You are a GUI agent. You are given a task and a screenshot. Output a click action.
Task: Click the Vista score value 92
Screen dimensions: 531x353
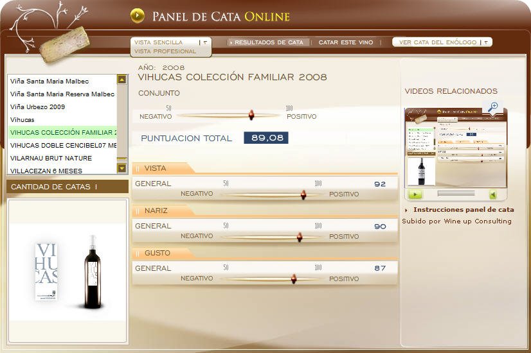pyautogui.click(x=380, y=184)
